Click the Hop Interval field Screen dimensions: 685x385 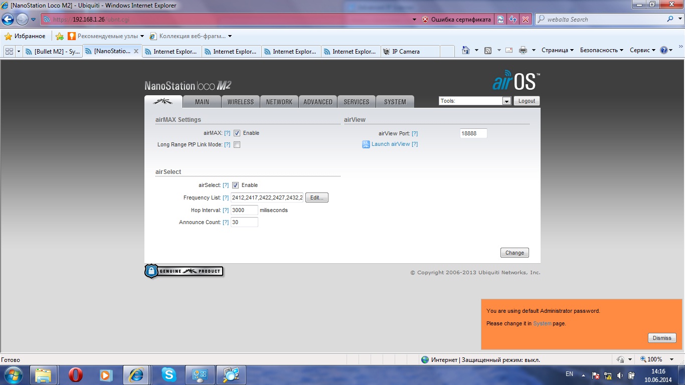pos(244,210)
